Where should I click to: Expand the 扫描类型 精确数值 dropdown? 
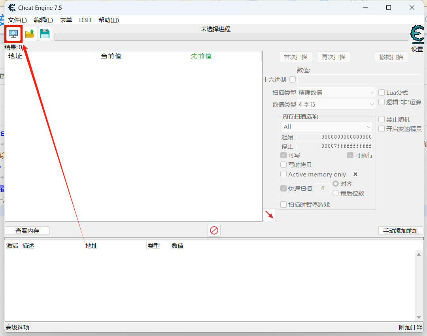(x=336, y=93)
